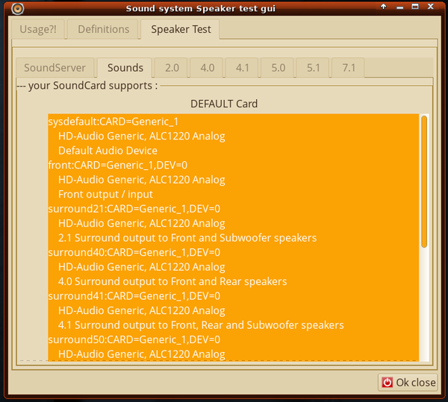Switch to the SoundServer sub-tab
Viewport: 448px width, 402px height.
pyautogui.click(x=55, y=68)
